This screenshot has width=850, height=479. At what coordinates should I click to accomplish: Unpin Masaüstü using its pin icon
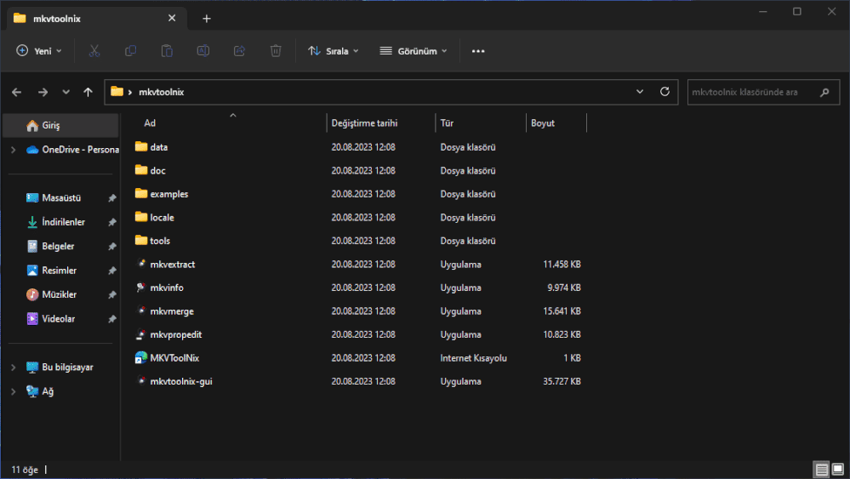click(111, 198)
